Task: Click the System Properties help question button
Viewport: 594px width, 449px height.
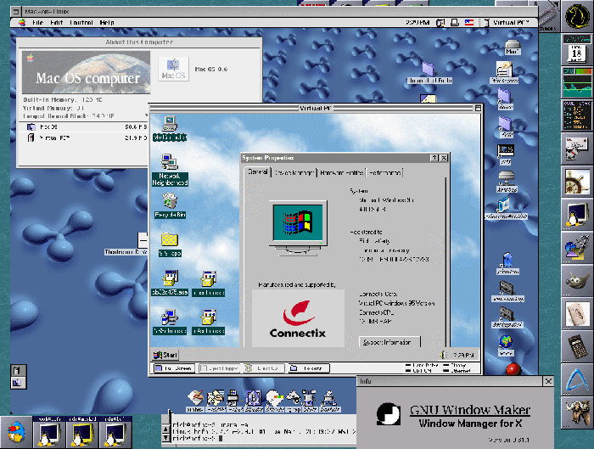Action: (434, 158)
